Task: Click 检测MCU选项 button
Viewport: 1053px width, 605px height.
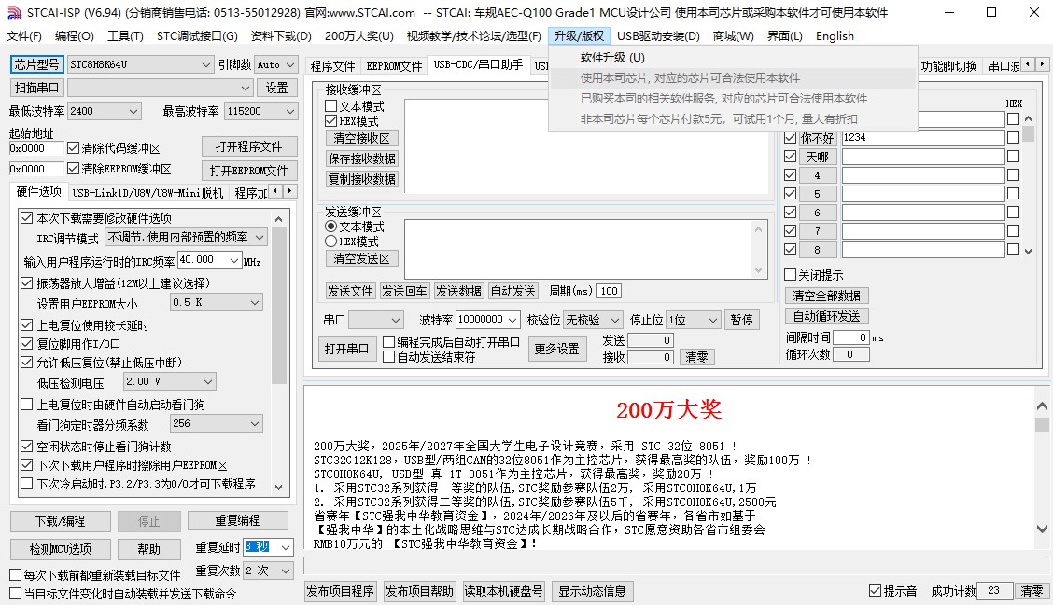Action: click(61, 549)
